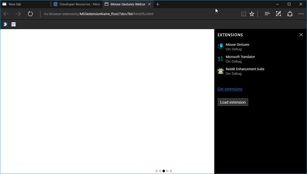Image resolution: width=307 pixels, height=174 pixels.
Task: Open the More actions menu
Action: 301,14
